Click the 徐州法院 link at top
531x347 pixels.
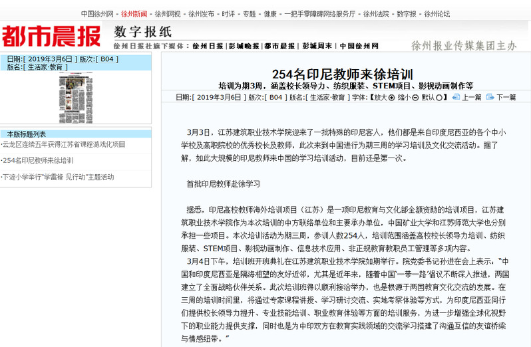click(375, 13)
